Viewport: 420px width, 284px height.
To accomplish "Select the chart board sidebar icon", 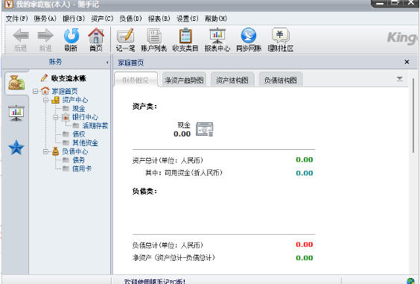I will 16,113.
